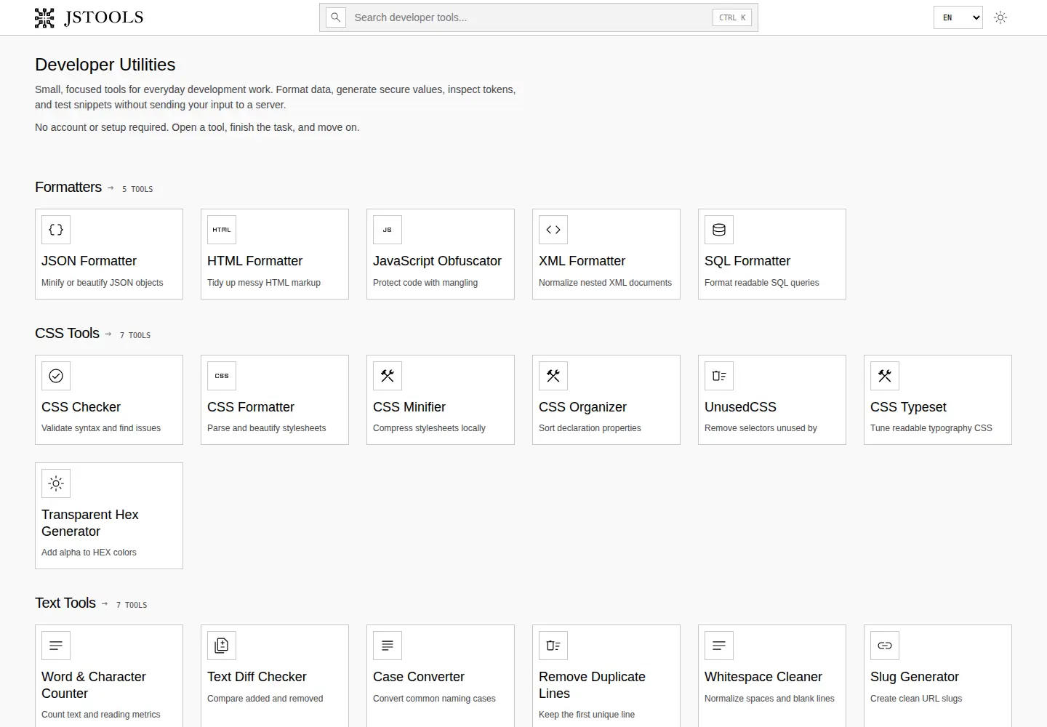This screenshot has width=1047, height=727.
Task: Click the JavaScript Obfuscator JS icon
Action: click(x=388, y=230)
